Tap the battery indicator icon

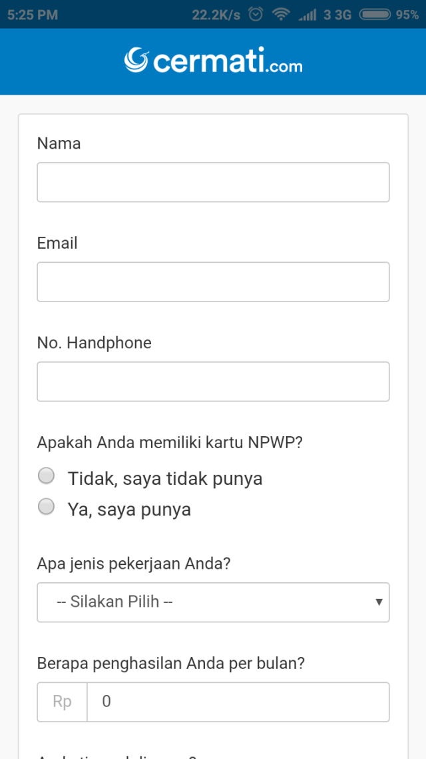(x=375, y=15)
